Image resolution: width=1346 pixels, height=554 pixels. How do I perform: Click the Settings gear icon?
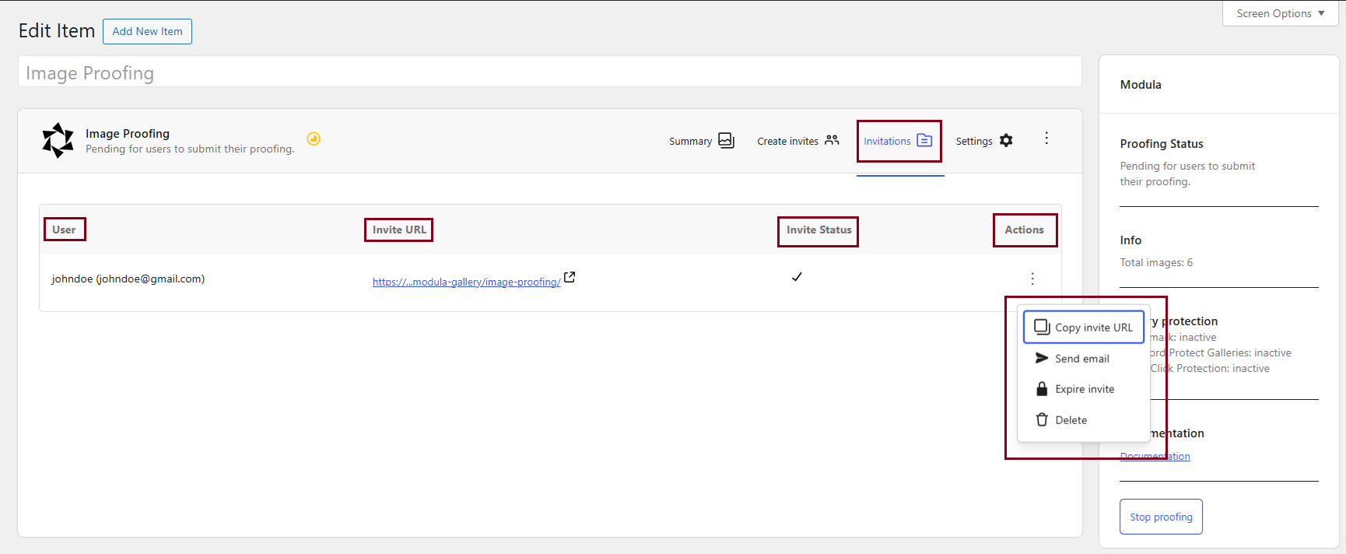(1006, 140)
